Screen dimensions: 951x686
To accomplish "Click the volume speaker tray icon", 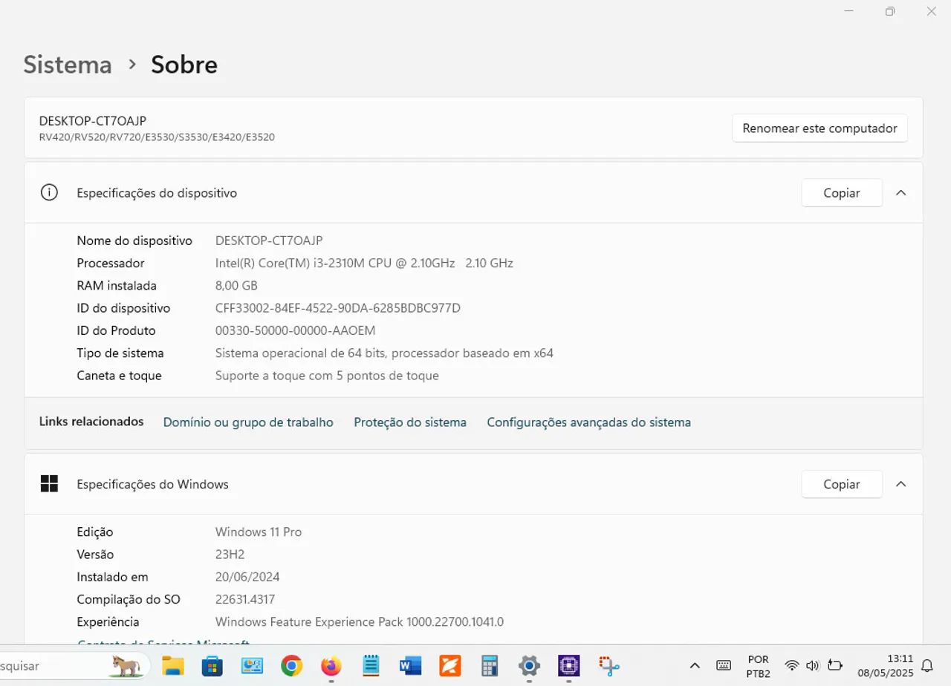I will click(812, 665).
